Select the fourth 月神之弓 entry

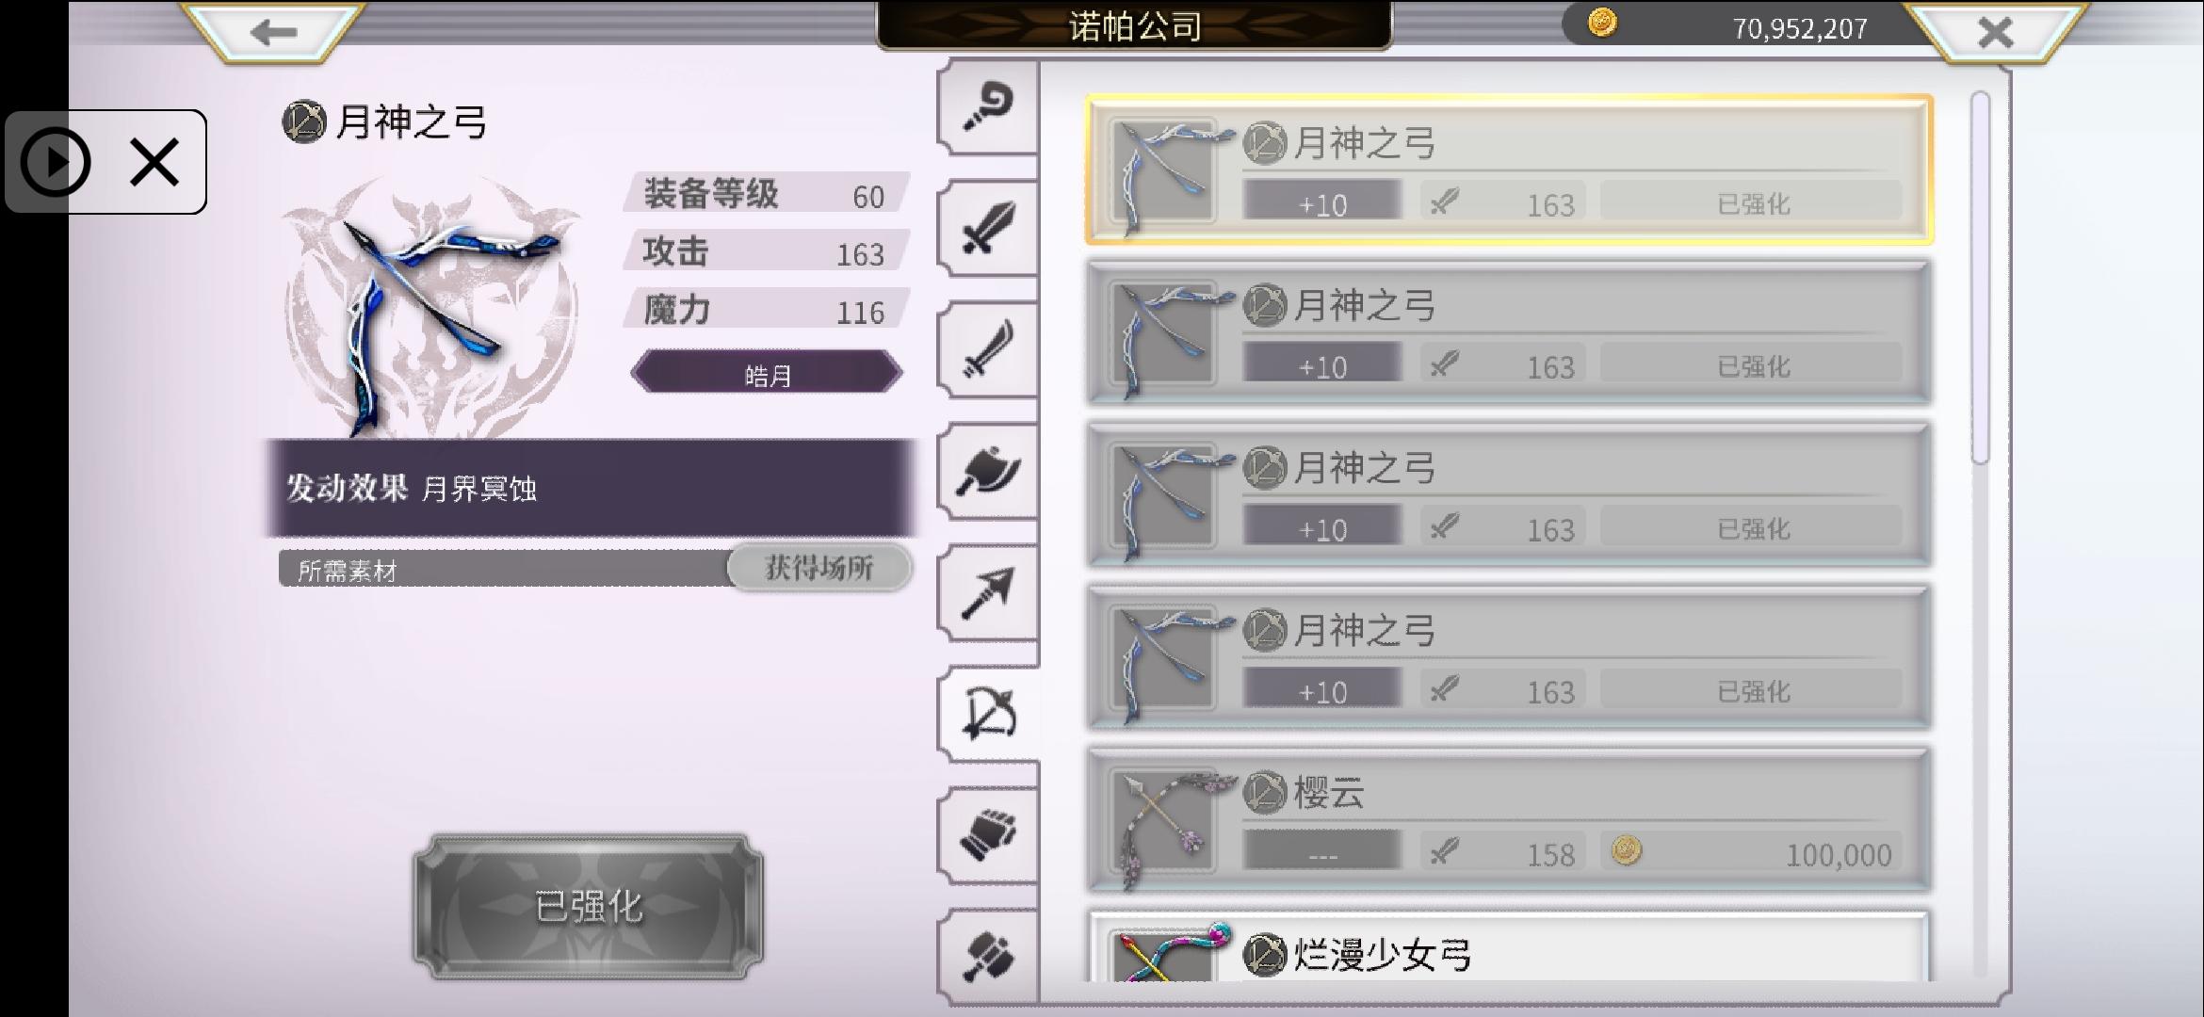point(1509,657)
